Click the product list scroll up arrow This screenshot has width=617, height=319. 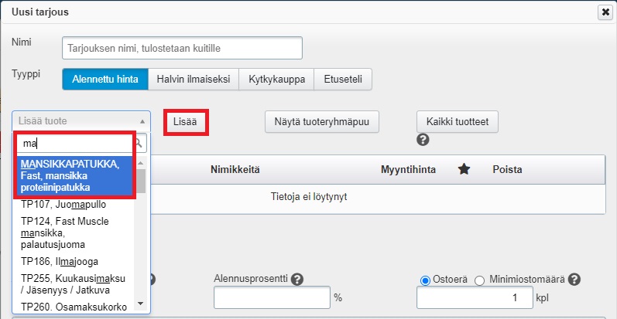tap(140, 162)
